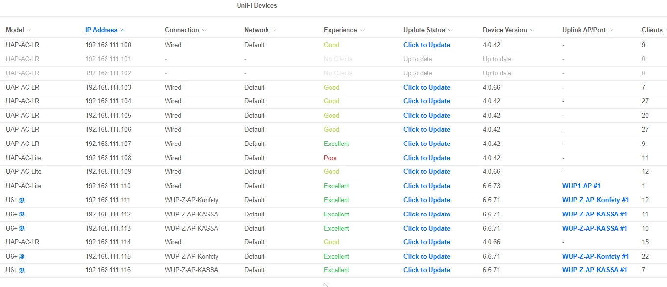Click the Experience column sort chevron

pyautogui.click(x=362, y=30)
